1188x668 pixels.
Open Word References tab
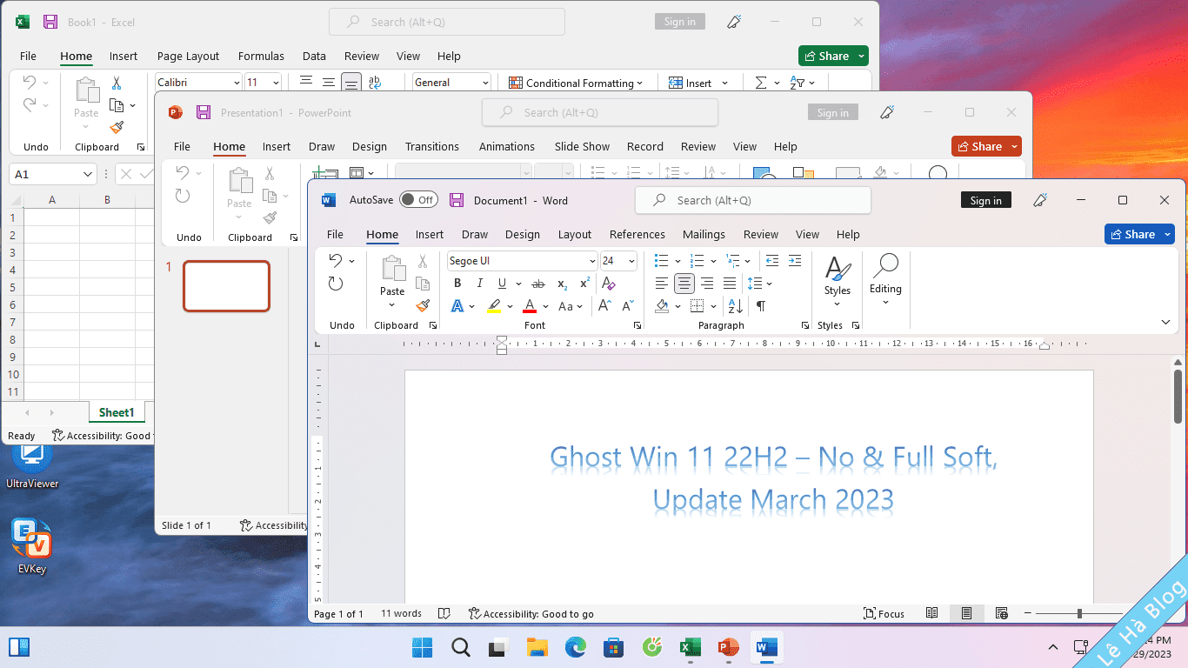point(637,234)
